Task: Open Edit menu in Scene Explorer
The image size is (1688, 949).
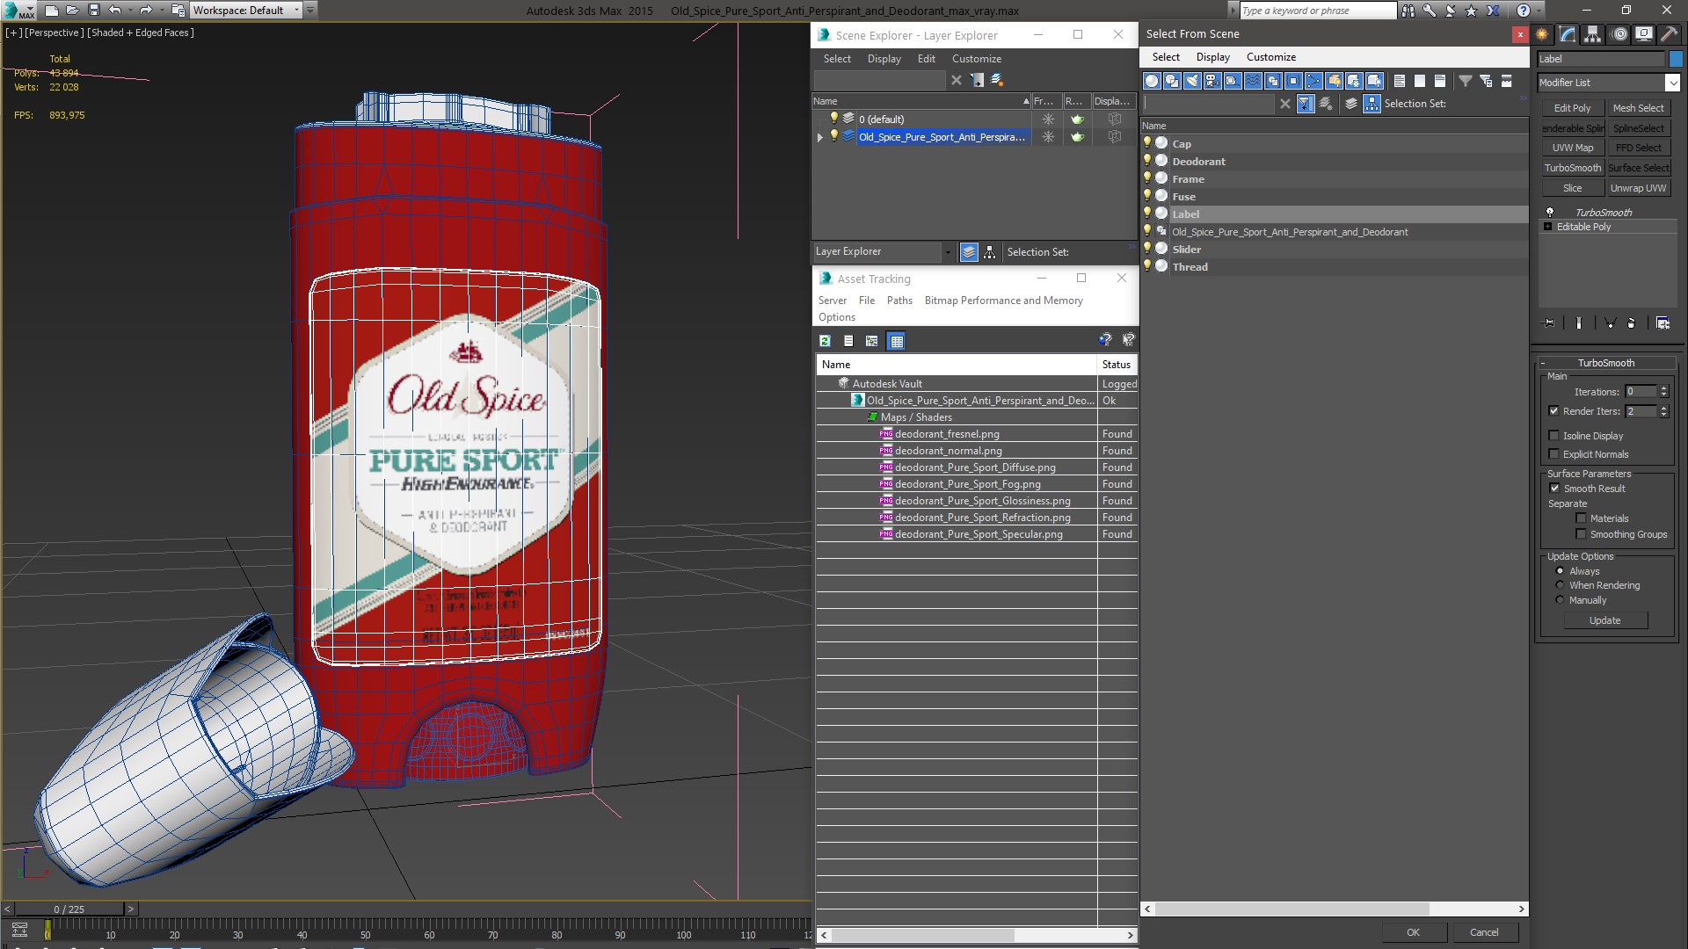Action: pyautogui.click(x=926, y=59)
